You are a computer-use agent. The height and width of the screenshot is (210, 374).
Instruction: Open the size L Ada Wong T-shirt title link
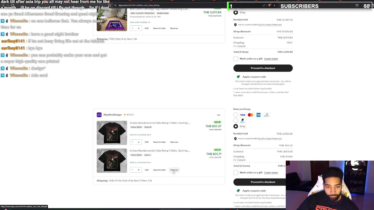160,150
